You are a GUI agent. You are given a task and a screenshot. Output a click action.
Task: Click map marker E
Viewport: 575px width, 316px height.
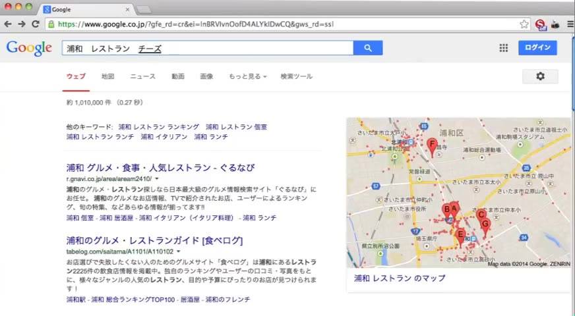pos(460,237)
